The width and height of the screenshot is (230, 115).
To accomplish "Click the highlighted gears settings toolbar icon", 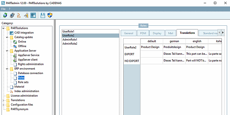I will 33,15.
